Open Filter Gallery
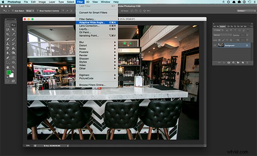Screen dimensions: 257x156 (x=97, y=19)
